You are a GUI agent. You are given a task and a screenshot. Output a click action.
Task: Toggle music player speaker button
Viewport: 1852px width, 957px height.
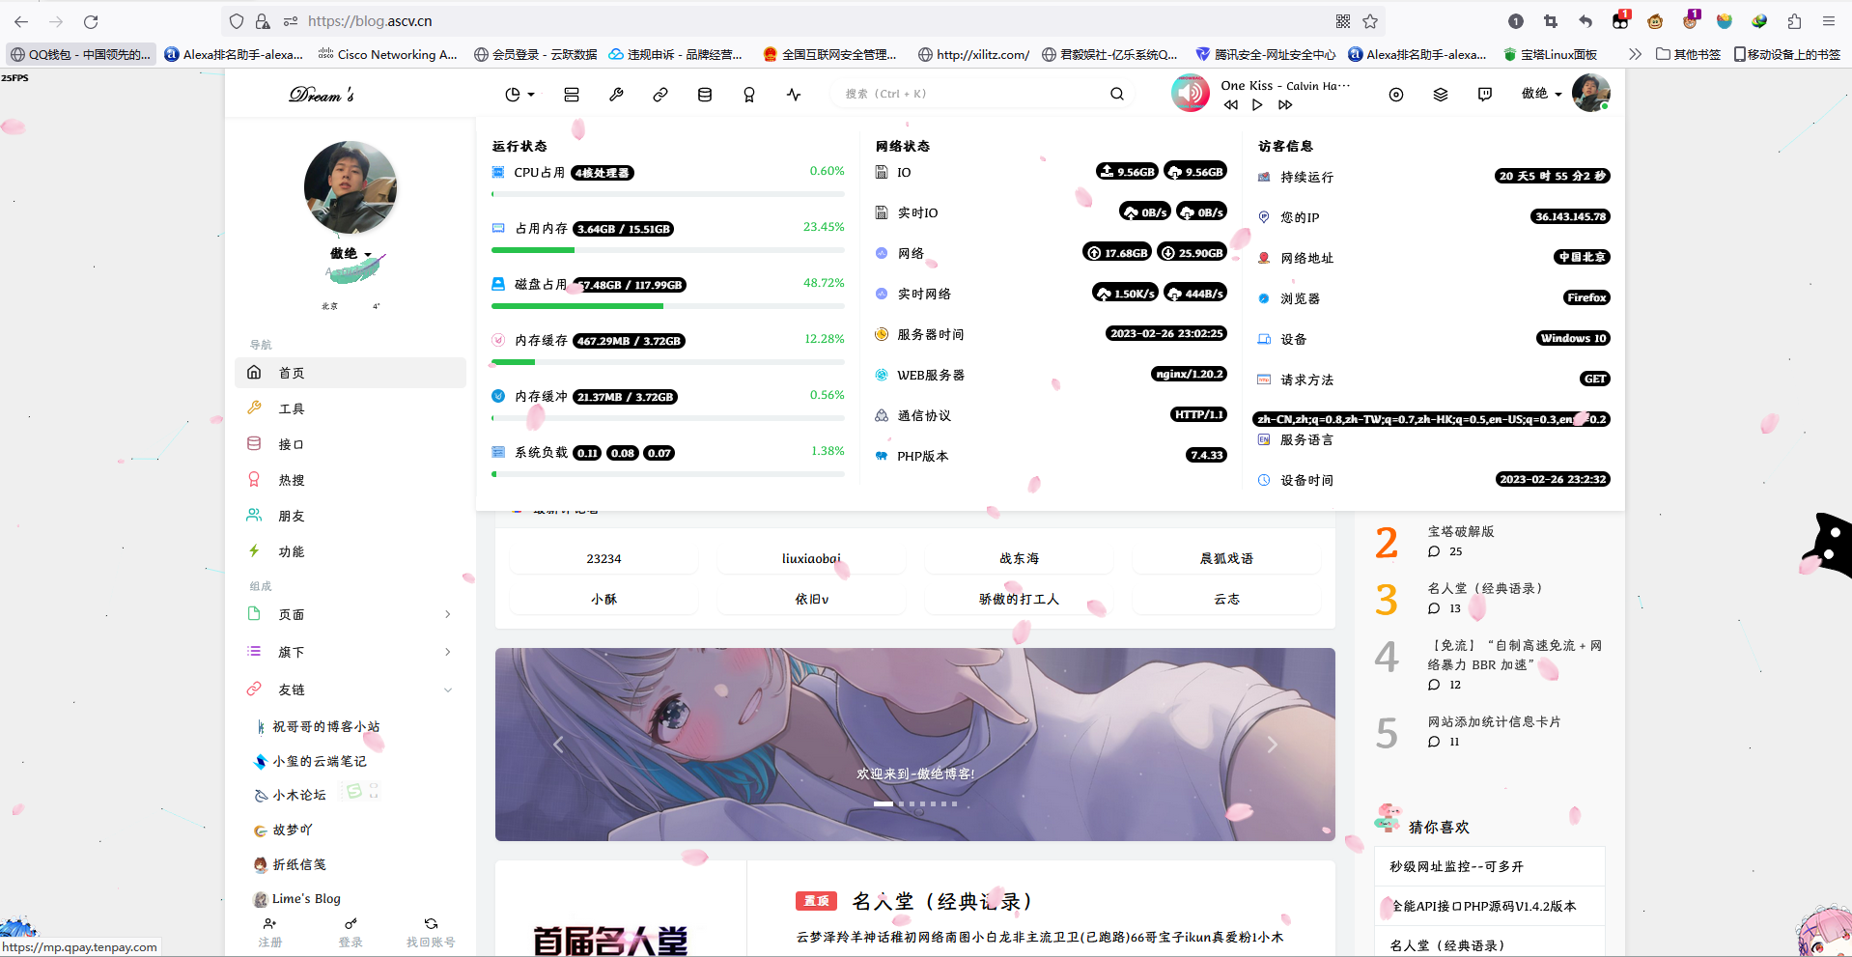pyautogui.click(x=1191, y=94)
